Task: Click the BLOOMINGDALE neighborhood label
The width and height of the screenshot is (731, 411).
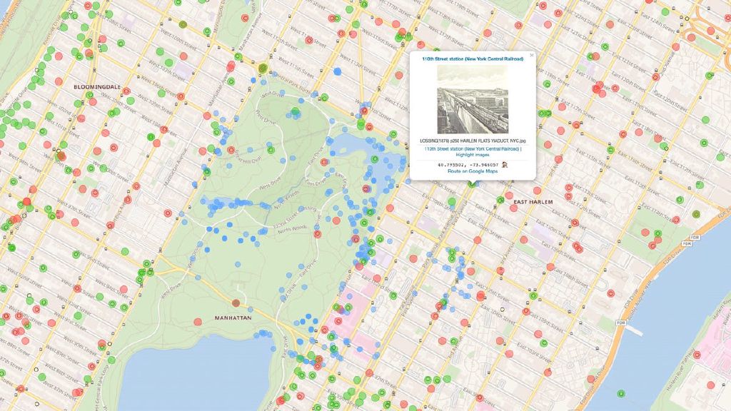Action: [x=97, y=87]
